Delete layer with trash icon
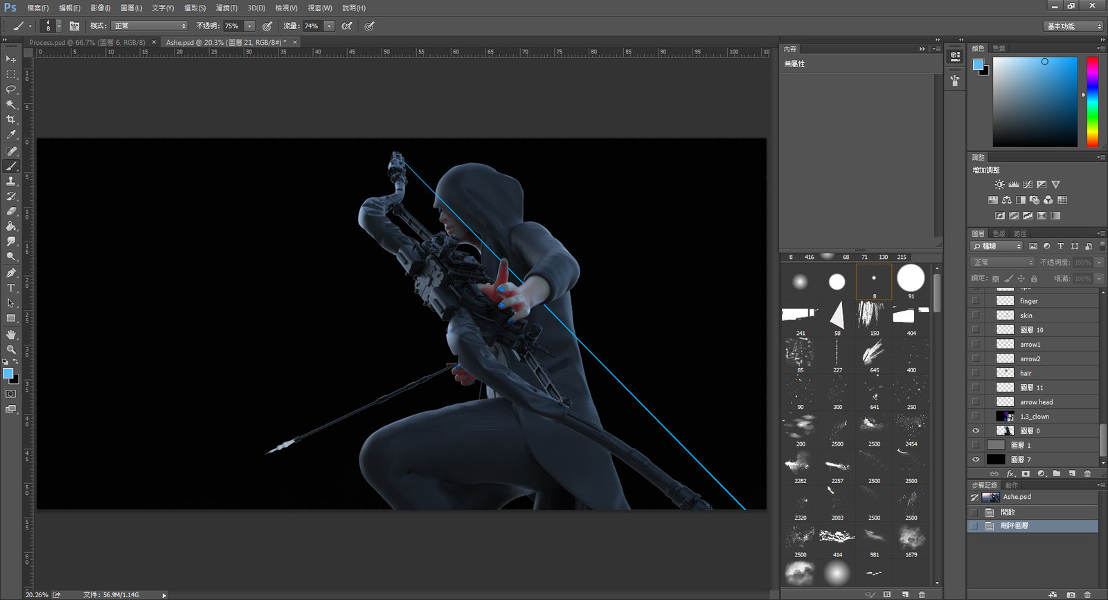Image resolution: width=1108 pixels, height=600 pixels. [1087, 473]
